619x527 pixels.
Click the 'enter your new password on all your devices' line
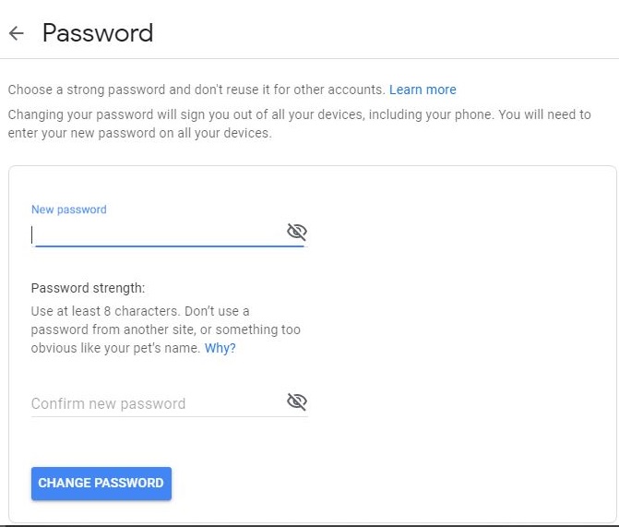point(139,133)
